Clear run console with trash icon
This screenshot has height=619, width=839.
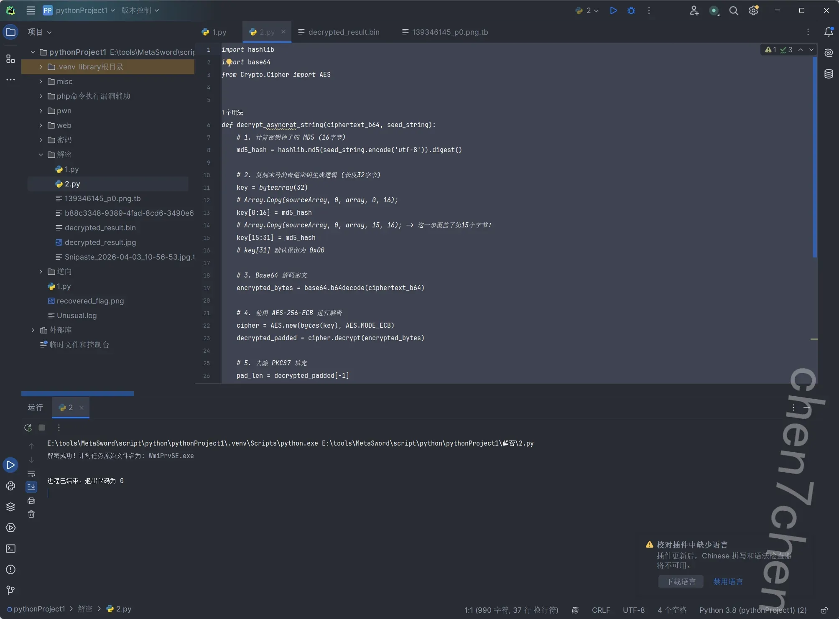pos(31,515)
